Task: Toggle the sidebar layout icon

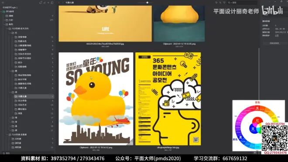Action: pos(52,3)
